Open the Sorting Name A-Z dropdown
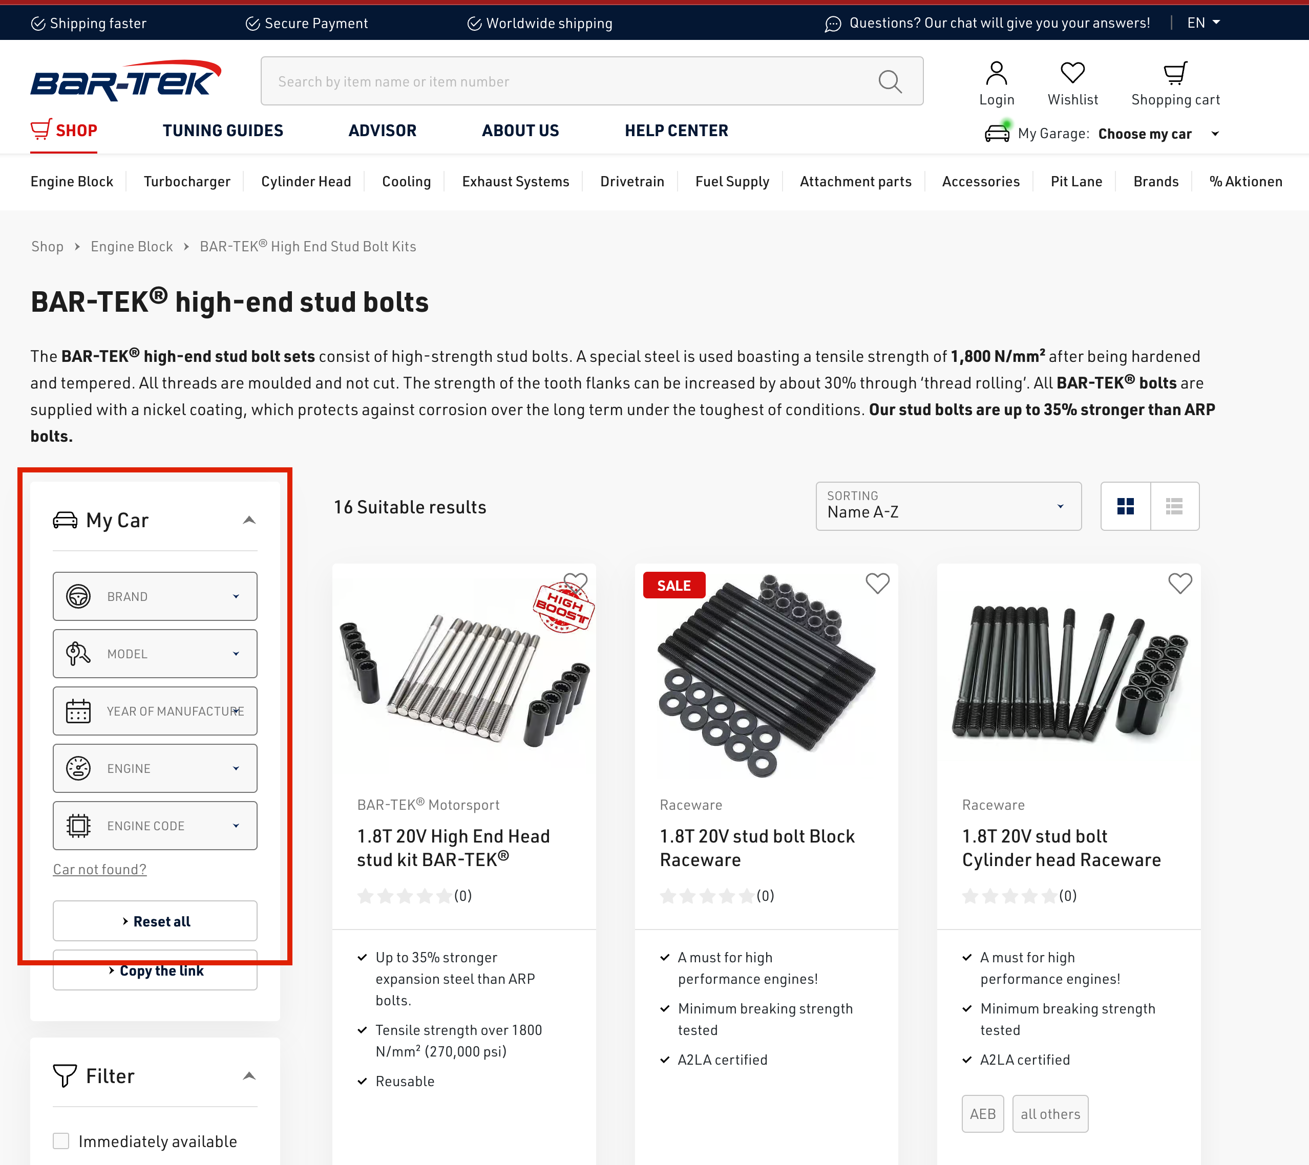This screenshot has height=1165, width=1309. click(948, 506)
